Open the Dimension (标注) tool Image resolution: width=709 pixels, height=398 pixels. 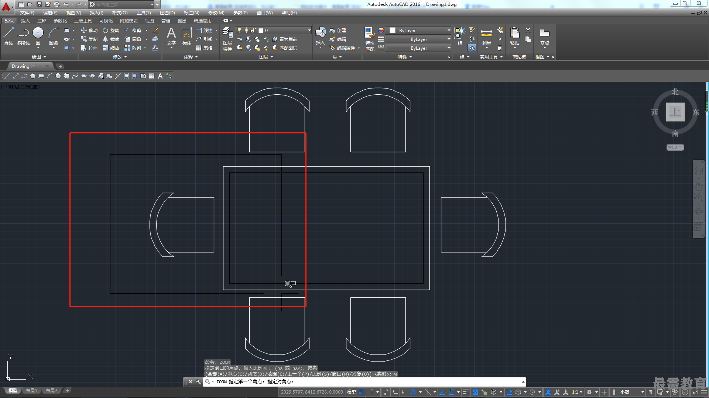tap(187, 36)
